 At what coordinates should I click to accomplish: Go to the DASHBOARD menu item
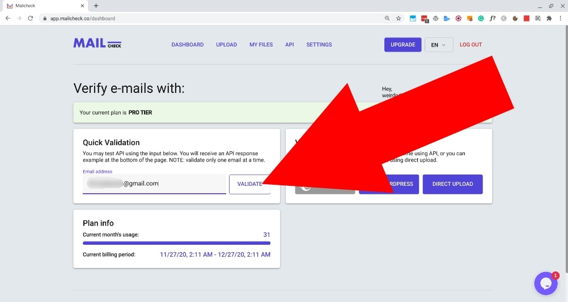[x=187, y=45]
